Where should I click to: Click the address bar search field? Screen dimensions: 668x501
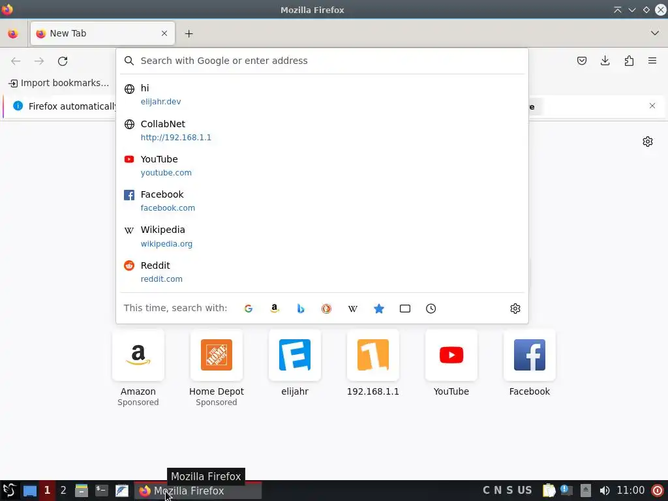pos(322,61)
